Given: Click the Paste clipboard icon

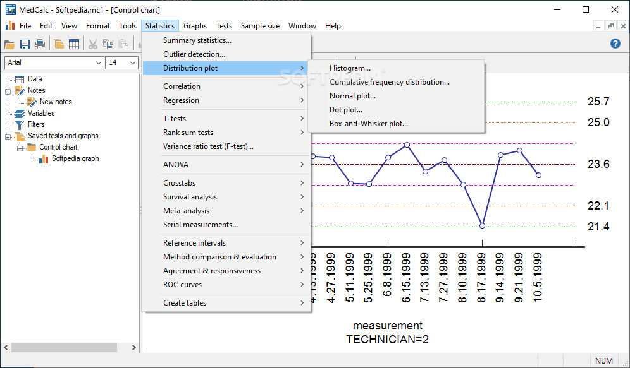Looking at the screenshot, I should point(123,44).
